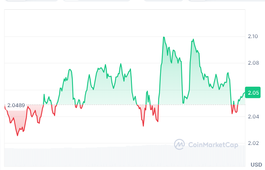This screenshot has width=265, height=170.
Task: Click the 2.02 price axis label
Action: pyautogui.click(x=253, y=143)
